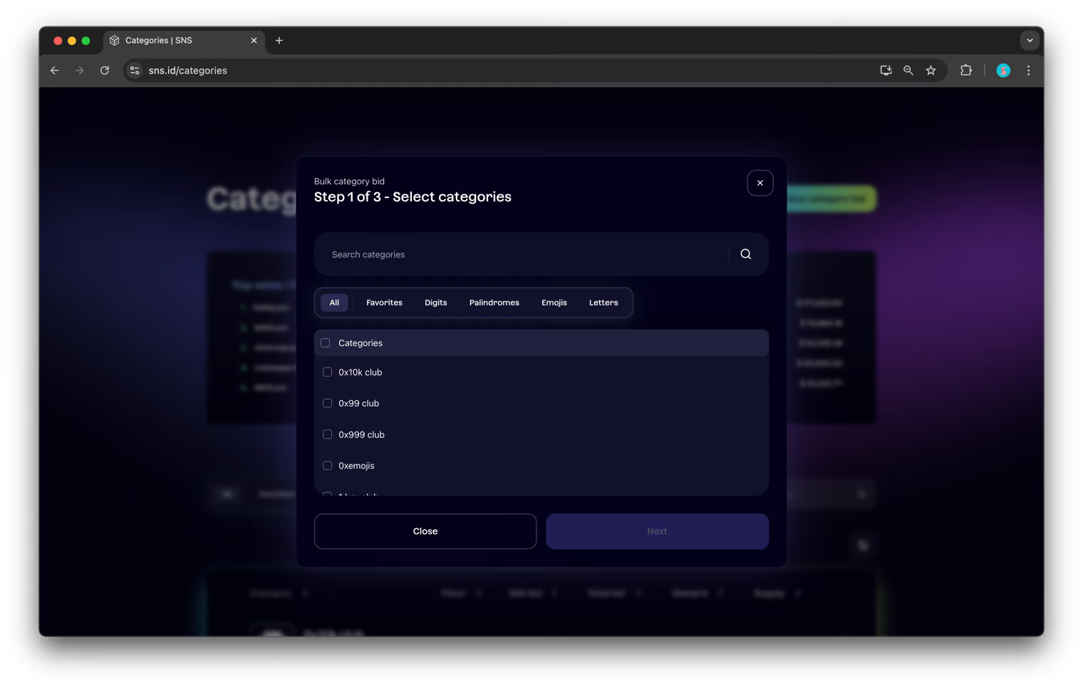This screenshot has width=1083, height=688.
Task: View site information icon beside URL
Action: (x=135, y=71)
